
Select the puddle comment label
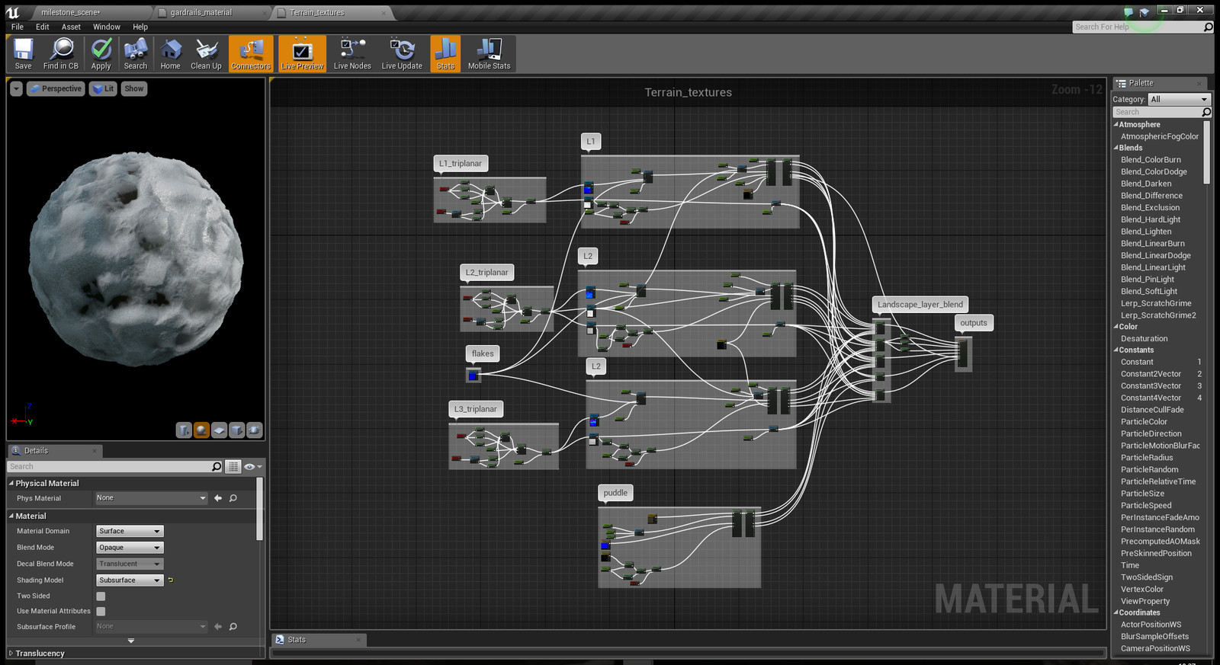tap(615, 493)
